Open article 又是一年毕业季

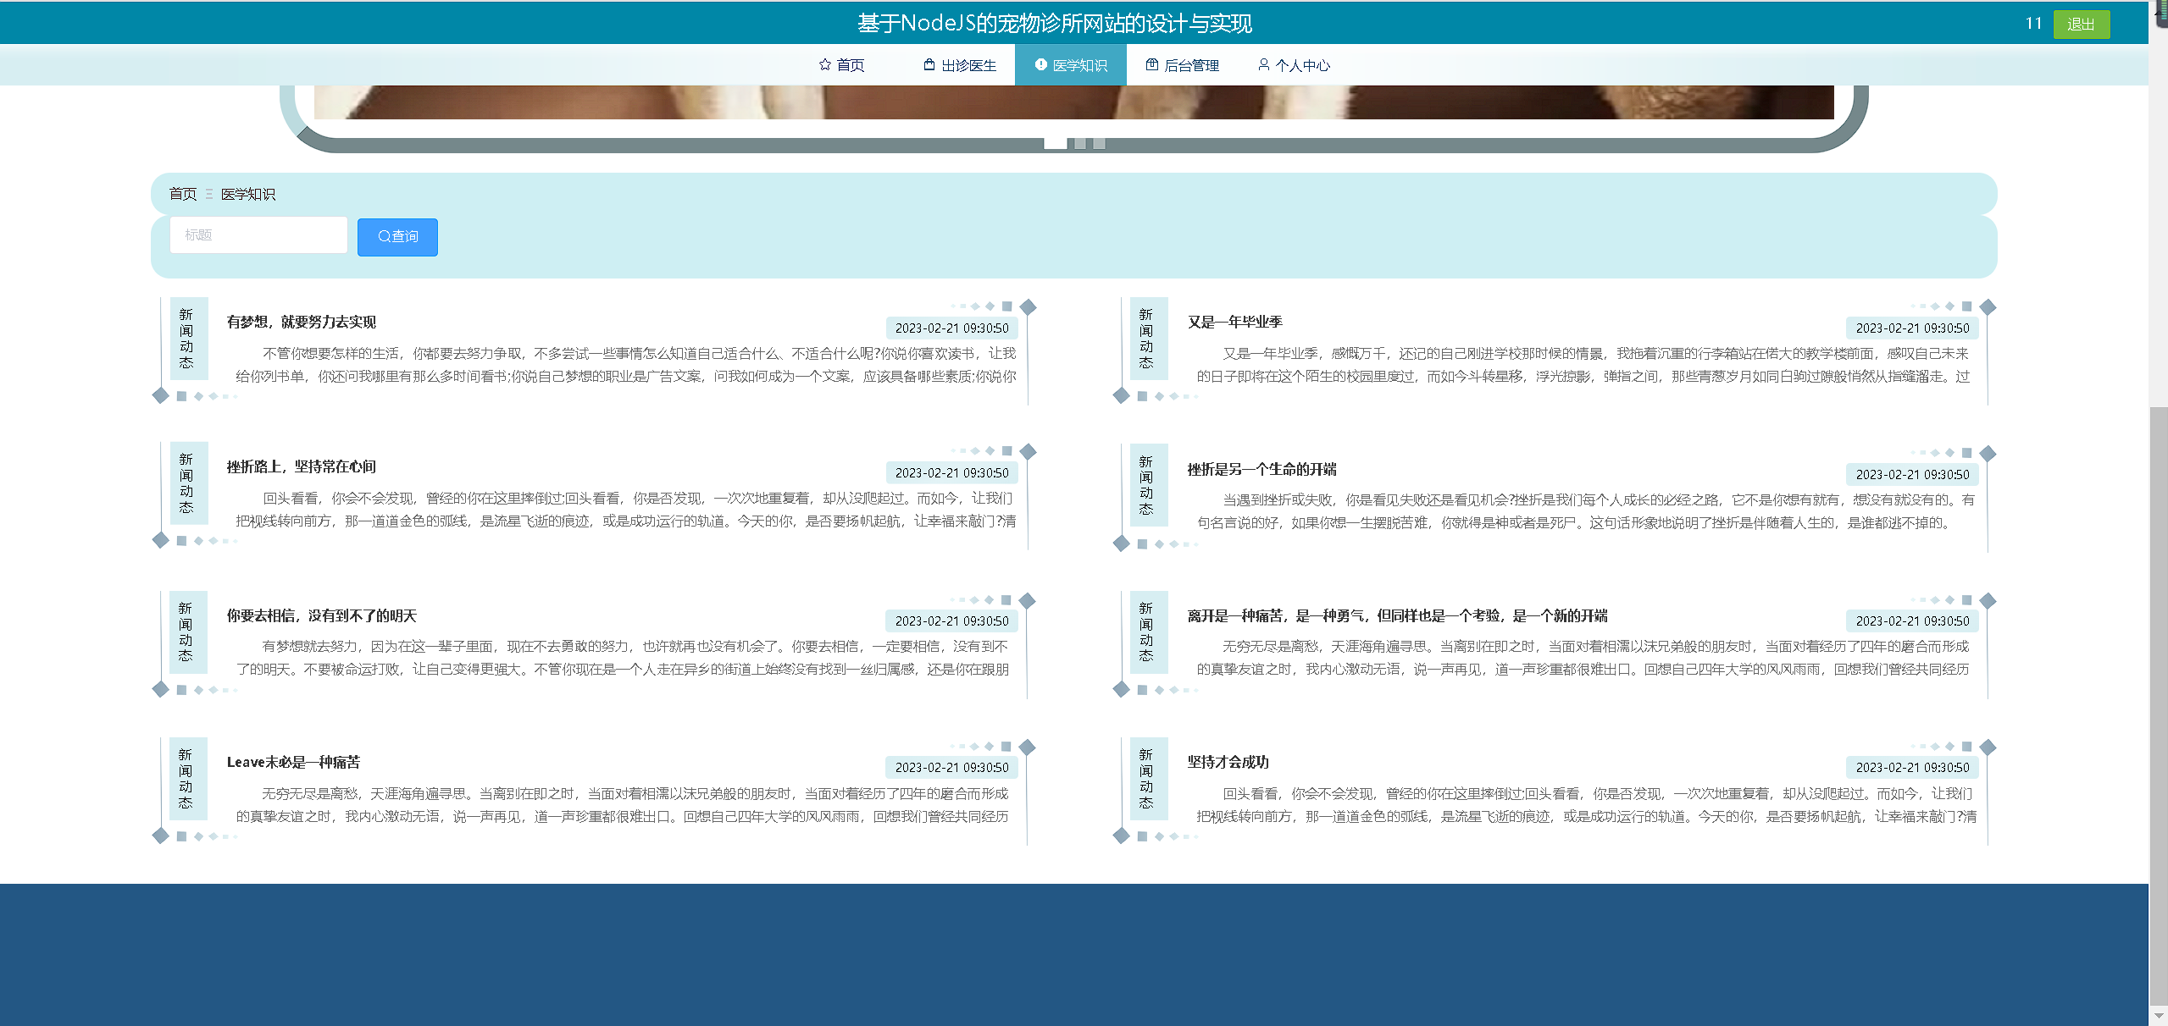point(1234,322)
